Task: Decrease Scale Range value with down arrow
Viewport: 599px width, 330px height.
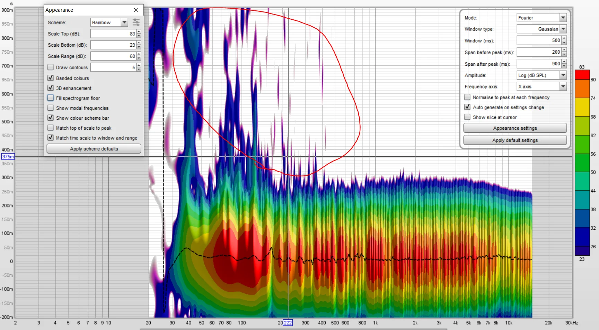Action: tap(139, 58)
